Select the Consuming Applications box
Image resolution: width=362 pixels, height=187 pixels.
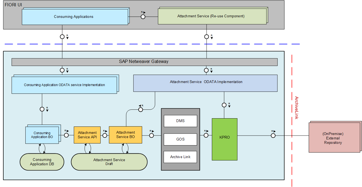point(74,16)
